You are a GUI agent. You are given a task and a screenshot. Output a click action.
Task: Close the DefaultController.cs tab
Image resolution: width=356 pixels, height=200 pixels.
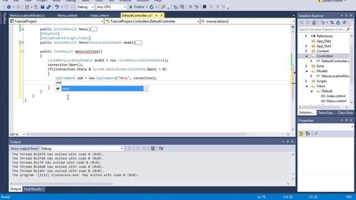pos(162,16)
